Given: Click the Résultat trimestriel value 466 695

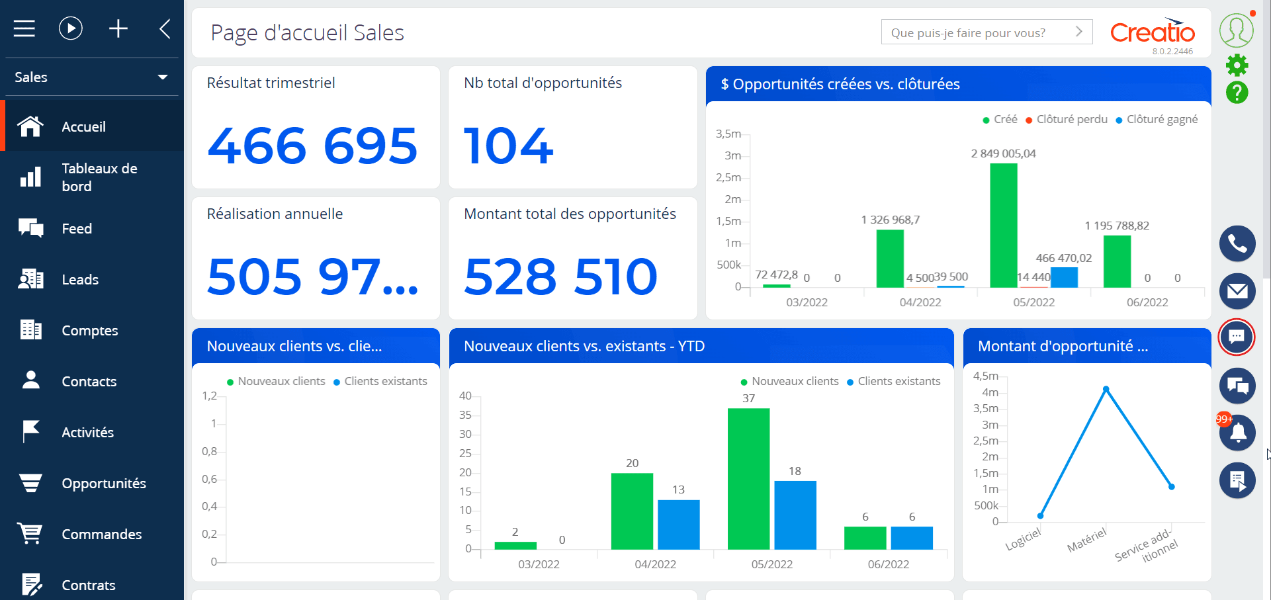Looking at the screenshot, I should click(x=312, y=146).
